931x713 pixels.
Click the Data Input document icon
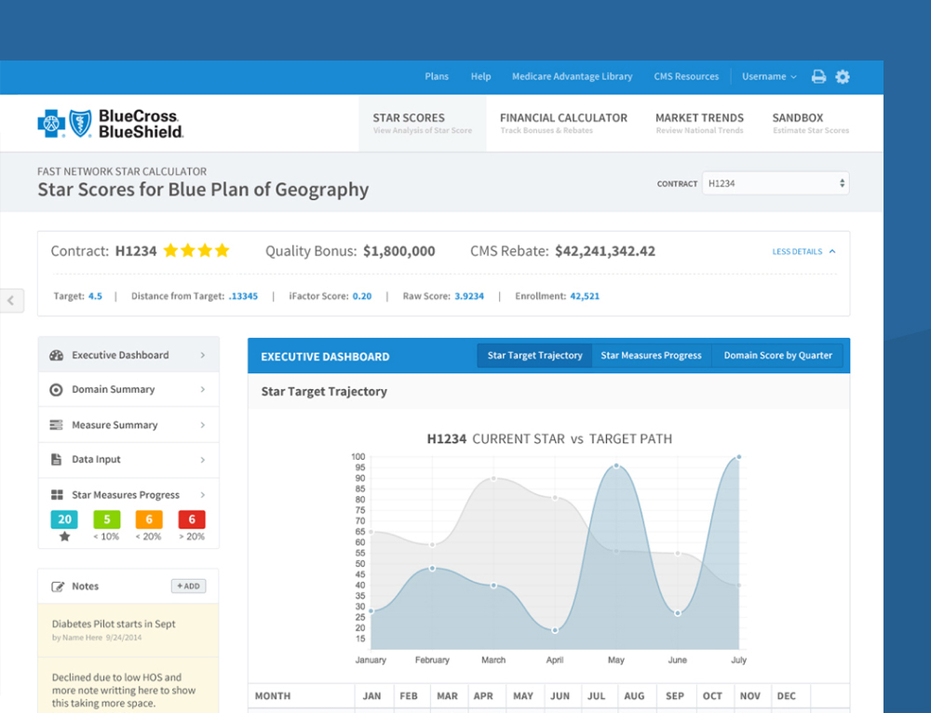click(56, 460)
